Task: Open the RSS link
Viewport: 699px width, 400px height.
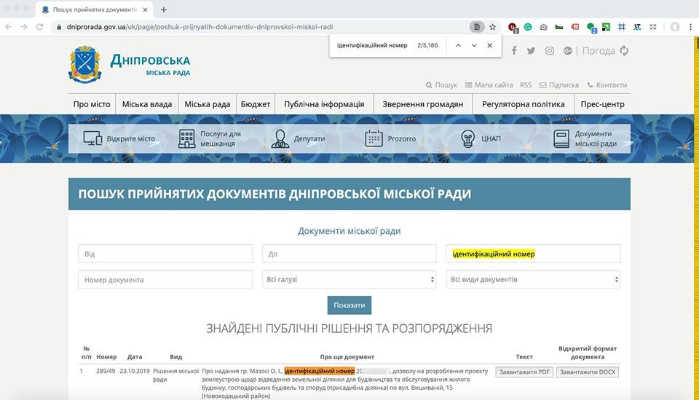Action: pos(526,85)
